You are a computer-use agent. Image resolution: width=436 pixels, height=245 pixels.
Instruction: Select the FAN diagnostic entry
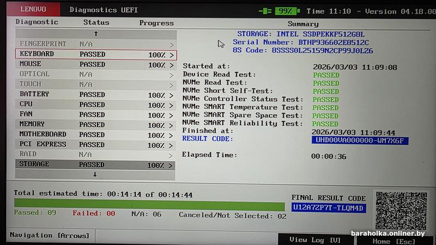pyautogui.click(x=96, y=114)
